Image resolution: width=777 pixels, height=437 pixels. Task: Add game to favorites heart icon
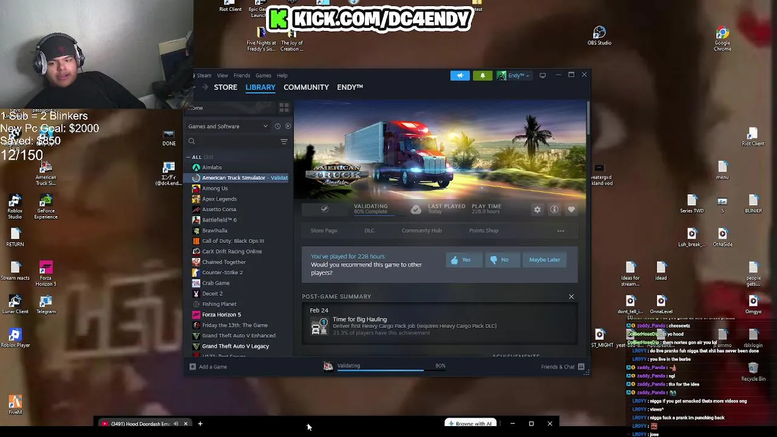pyautogui.click(x=571, y=209)
